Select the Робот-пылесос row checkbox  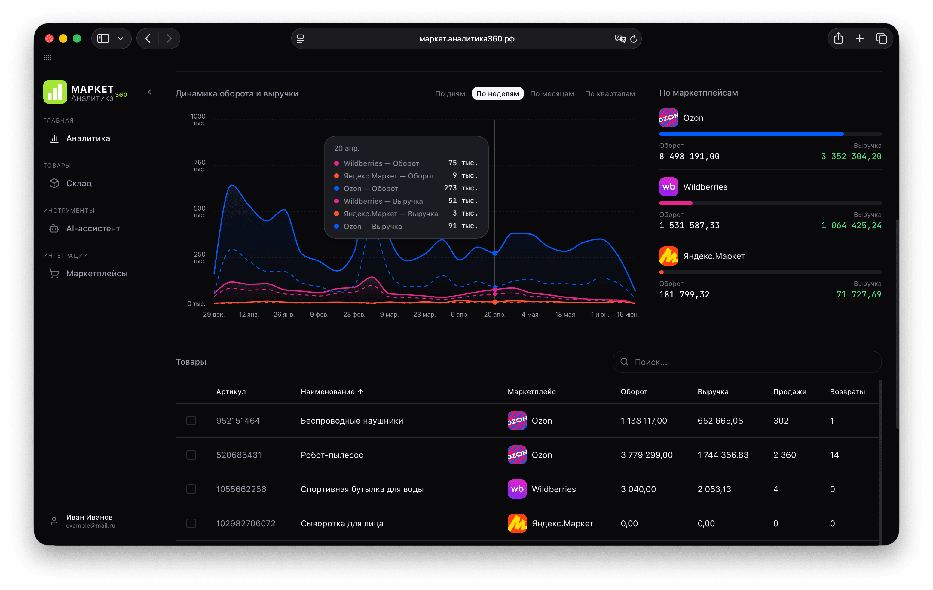coord(191,455)
